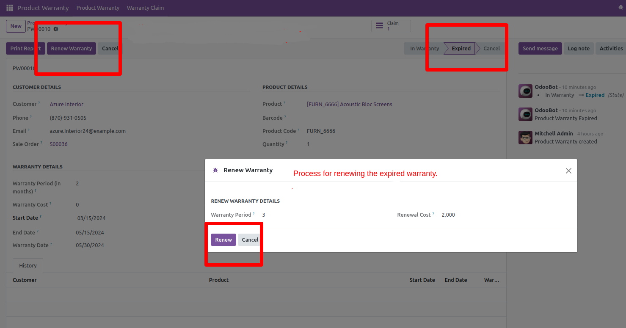This screenshot has width=626, height=328.
Task: Select the Expired status stage
Action: point(461,49)
